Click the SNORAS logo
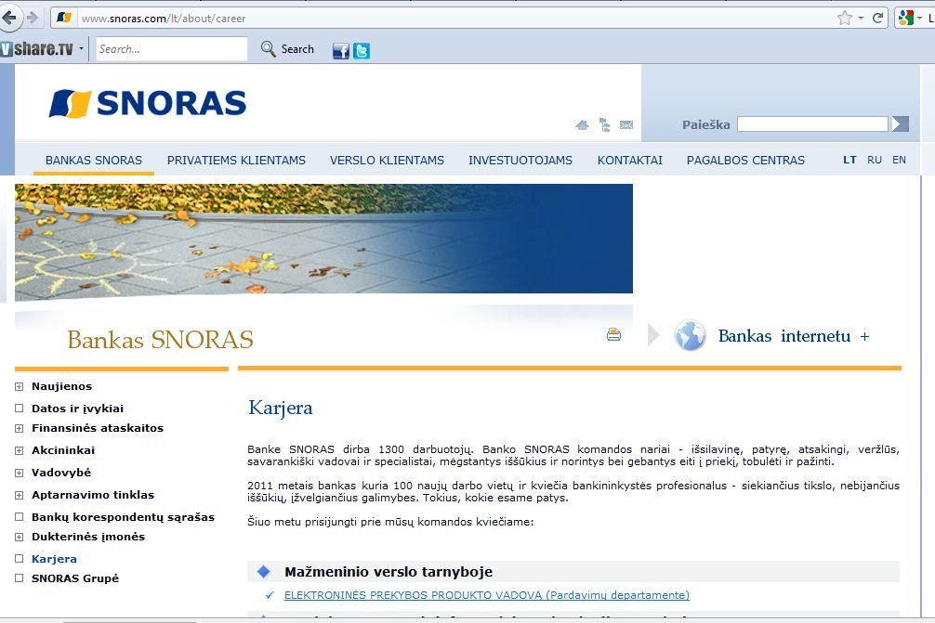935x623 pixels. click(x=147, y=103)
